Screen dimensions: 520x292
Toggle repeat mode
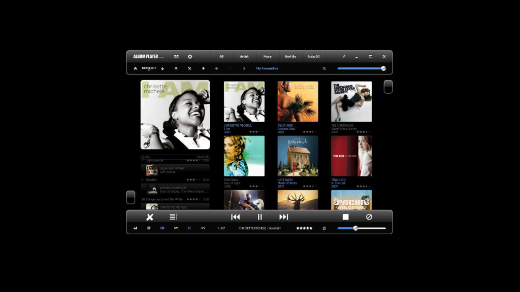[x=162, y=228]
